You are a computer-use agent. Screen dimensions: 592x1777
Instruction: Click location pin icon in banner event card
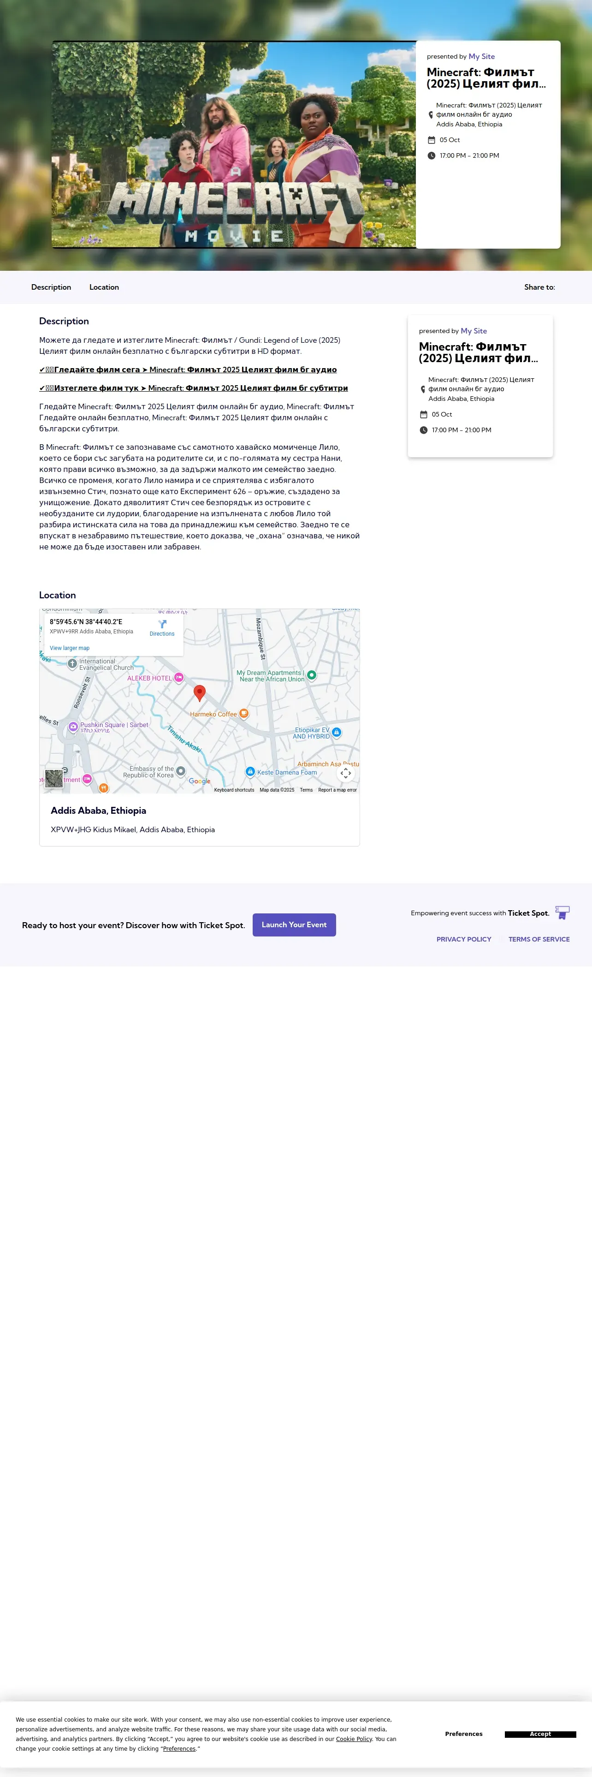tap(431, 115)
